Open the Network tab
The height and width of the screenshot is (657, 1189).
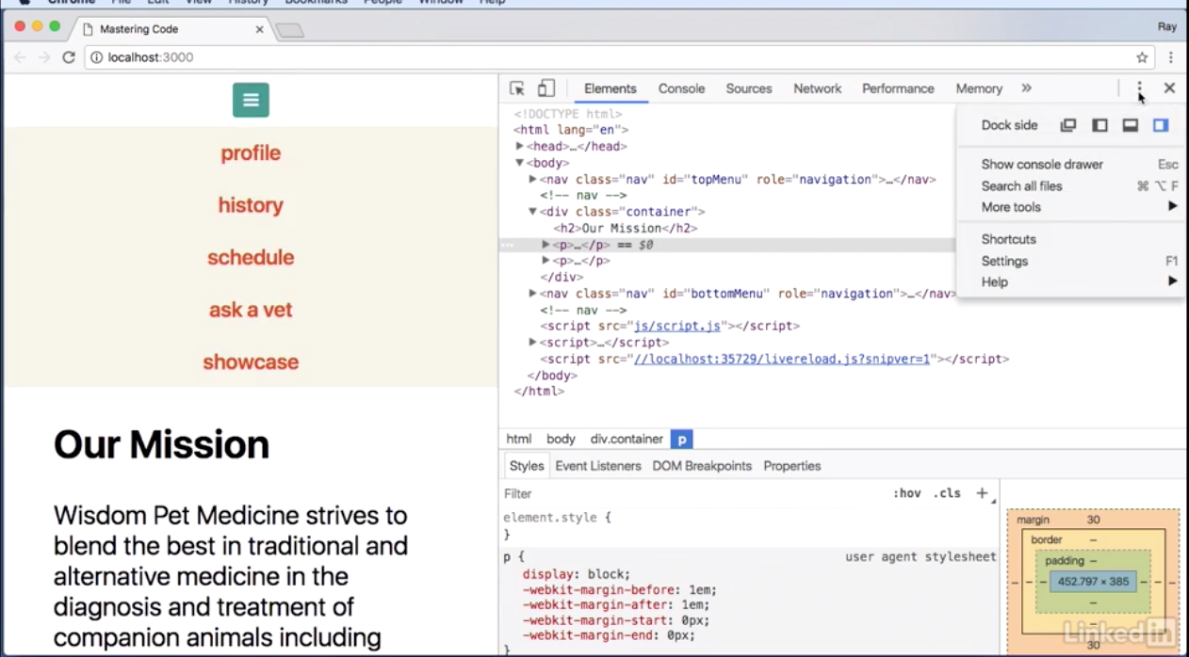pos(817,88)
